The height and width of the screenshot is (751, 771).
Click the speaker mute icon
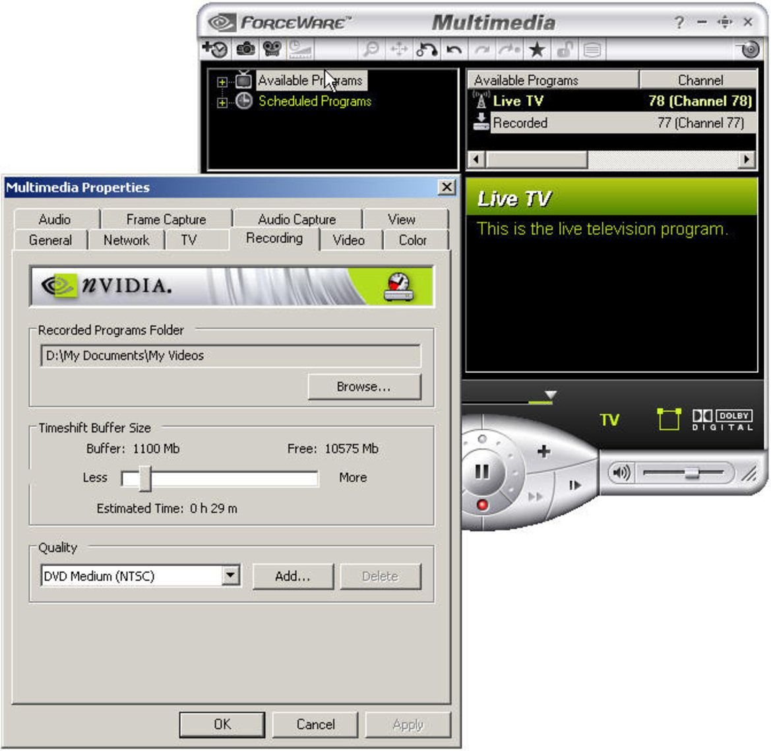pos(621,473)
